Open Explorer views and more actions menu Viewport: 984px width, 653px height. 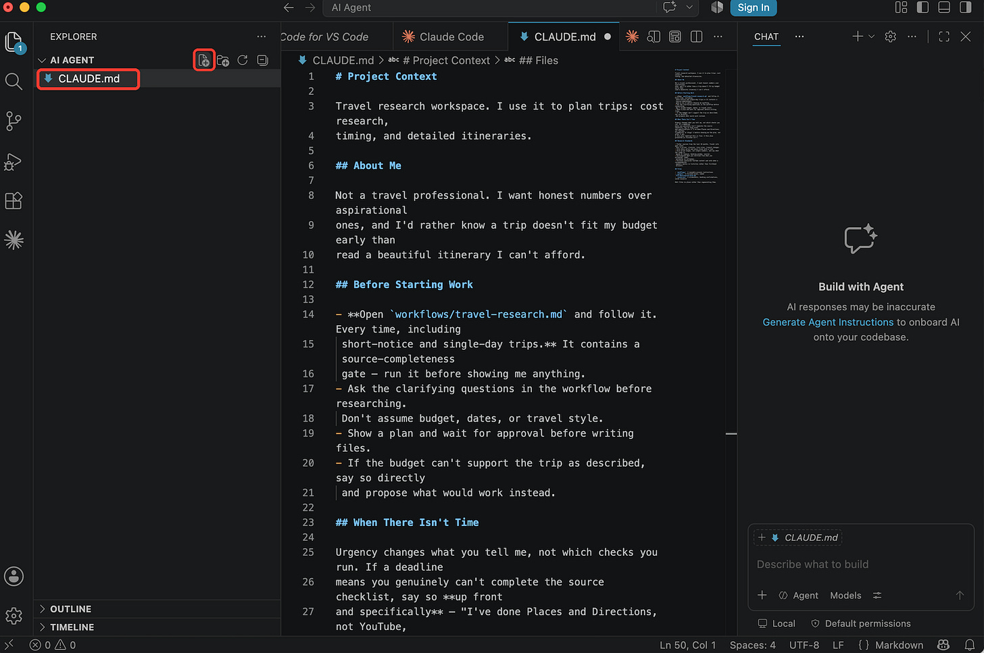262,37
